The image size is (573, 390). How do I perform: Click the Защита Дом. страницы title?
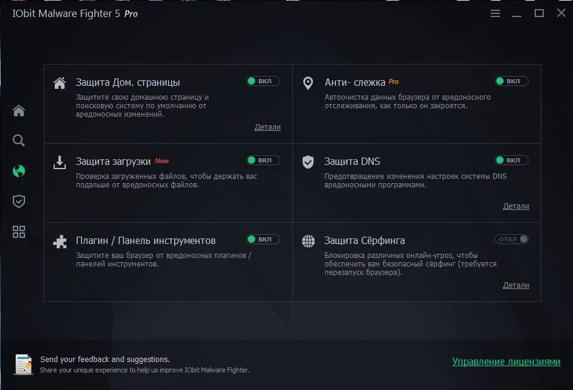pyautogui.click(x=128, y=83)
